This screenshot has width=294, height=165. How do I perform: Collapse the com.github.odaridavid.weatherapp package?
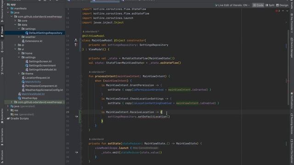point(11,16)
